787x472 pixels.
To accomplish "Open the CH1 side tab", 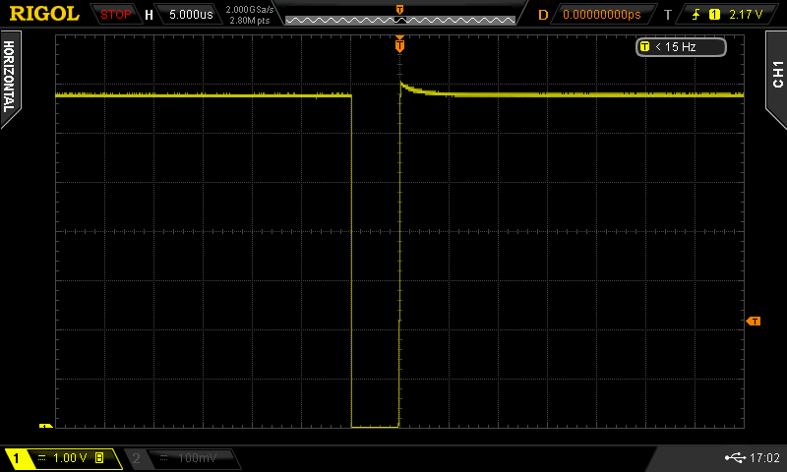I will click(x=776, y=72).
